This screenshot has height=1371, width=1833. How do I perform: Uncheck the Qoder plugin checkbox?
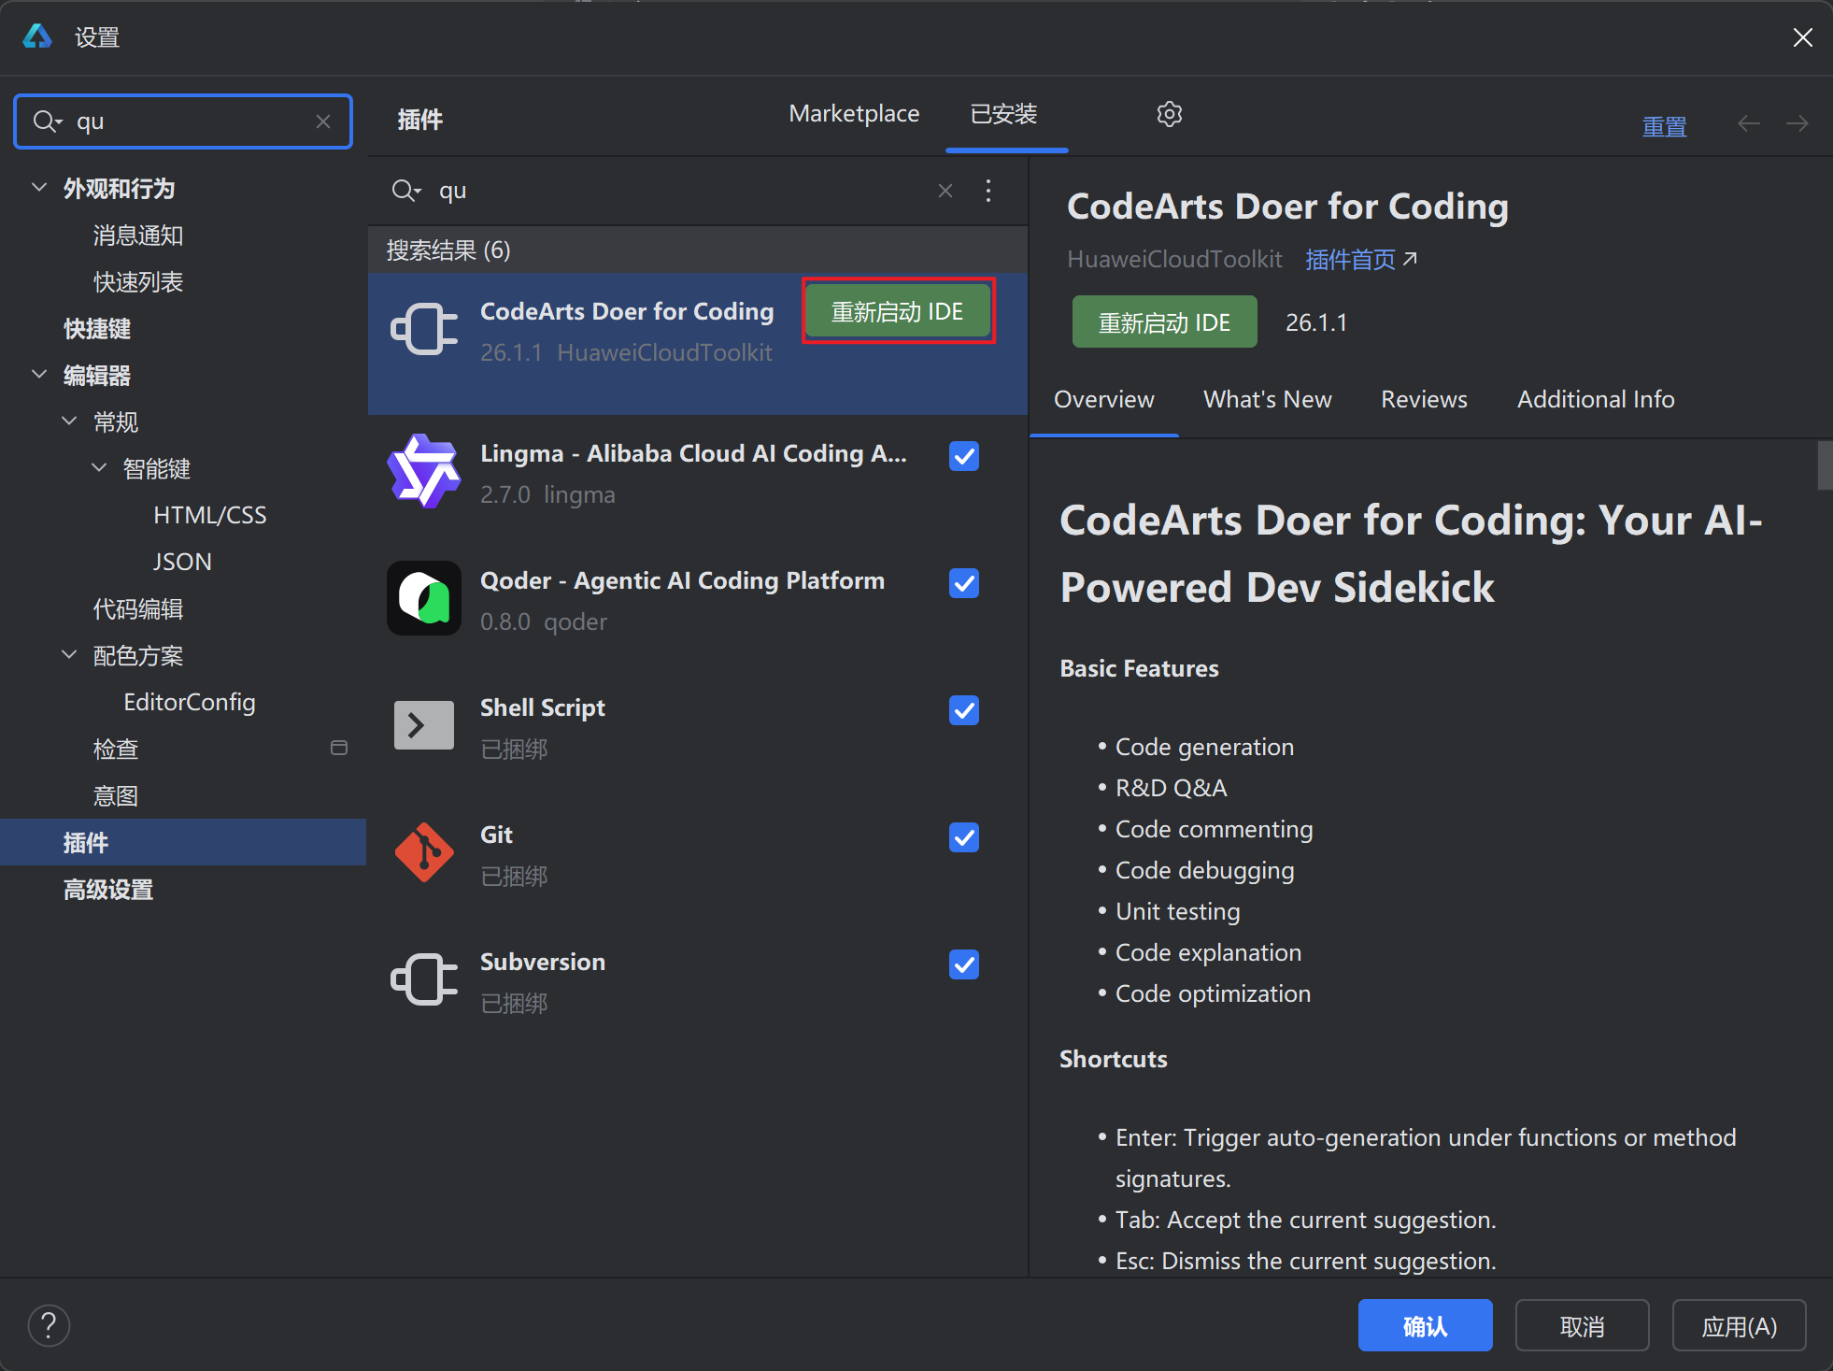964,583
